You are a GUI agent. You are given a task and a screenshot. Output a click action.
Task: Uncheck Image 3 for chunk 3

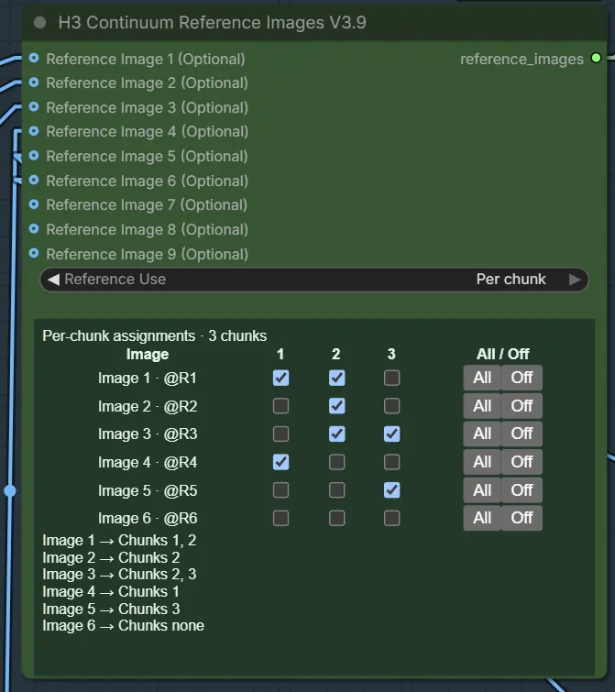point(391,434)
